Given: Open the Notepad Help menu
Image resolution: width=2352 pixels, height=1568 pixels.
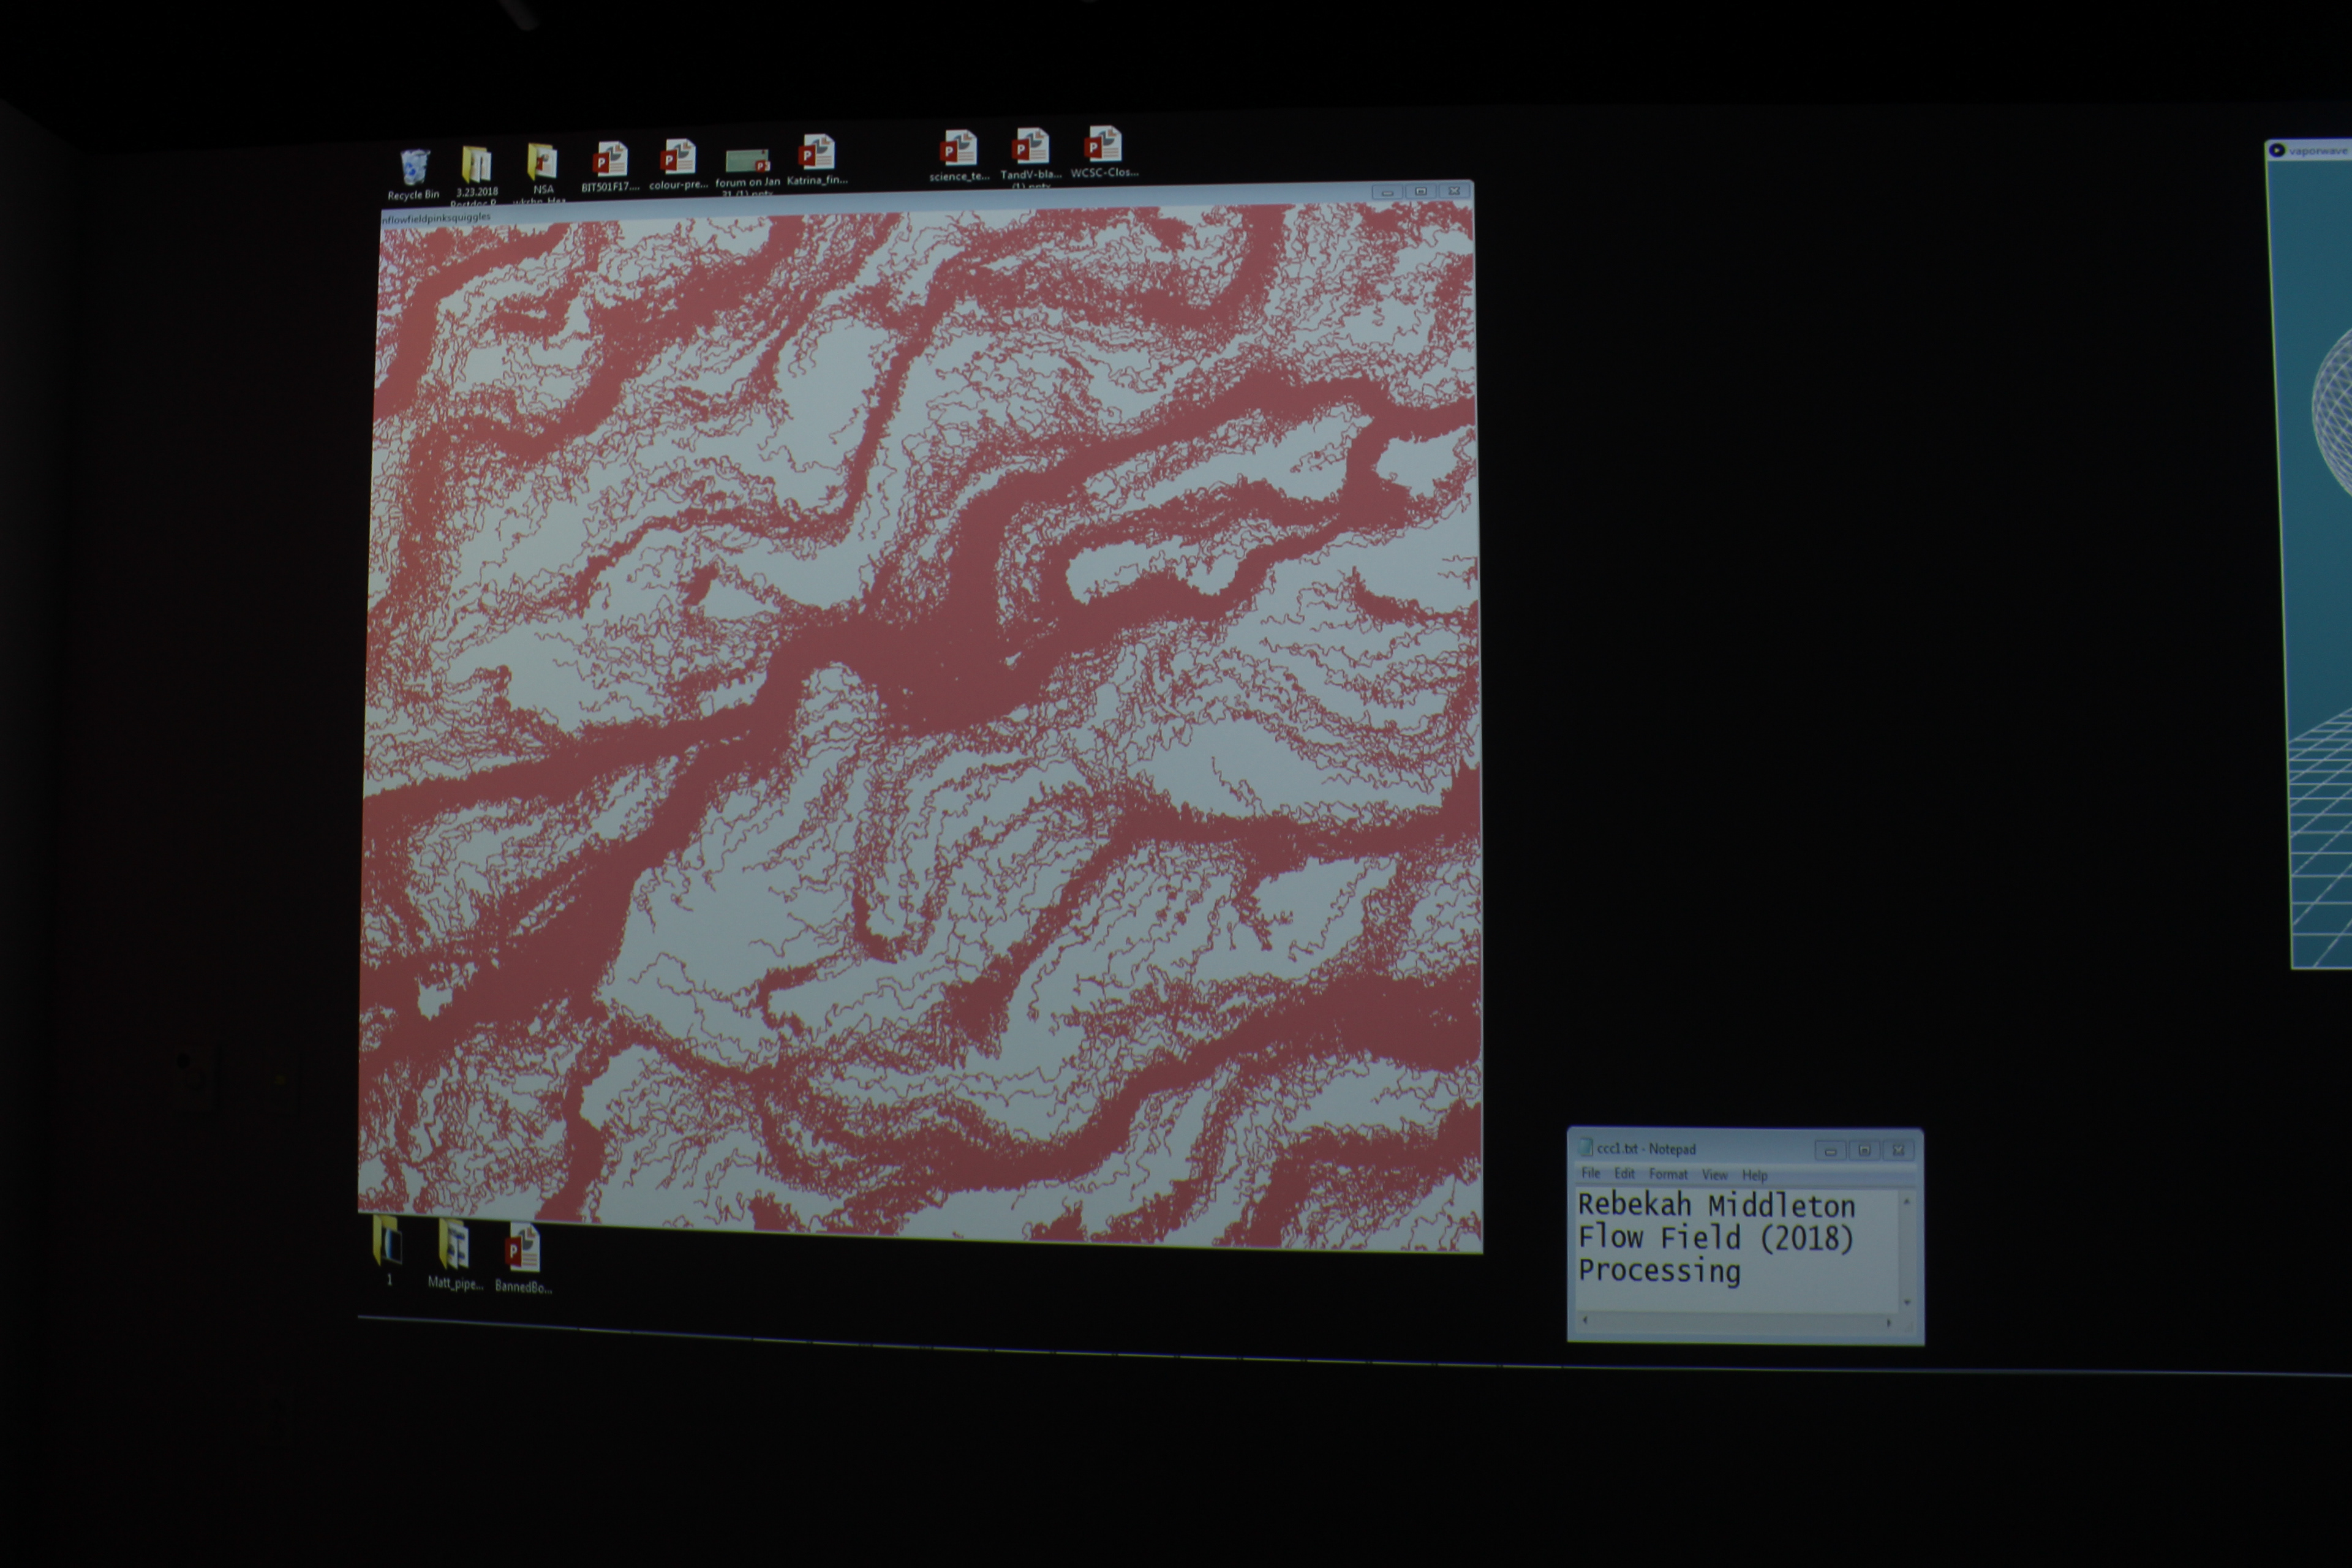Looking at the screenshot, I should pos(1754,1175).
